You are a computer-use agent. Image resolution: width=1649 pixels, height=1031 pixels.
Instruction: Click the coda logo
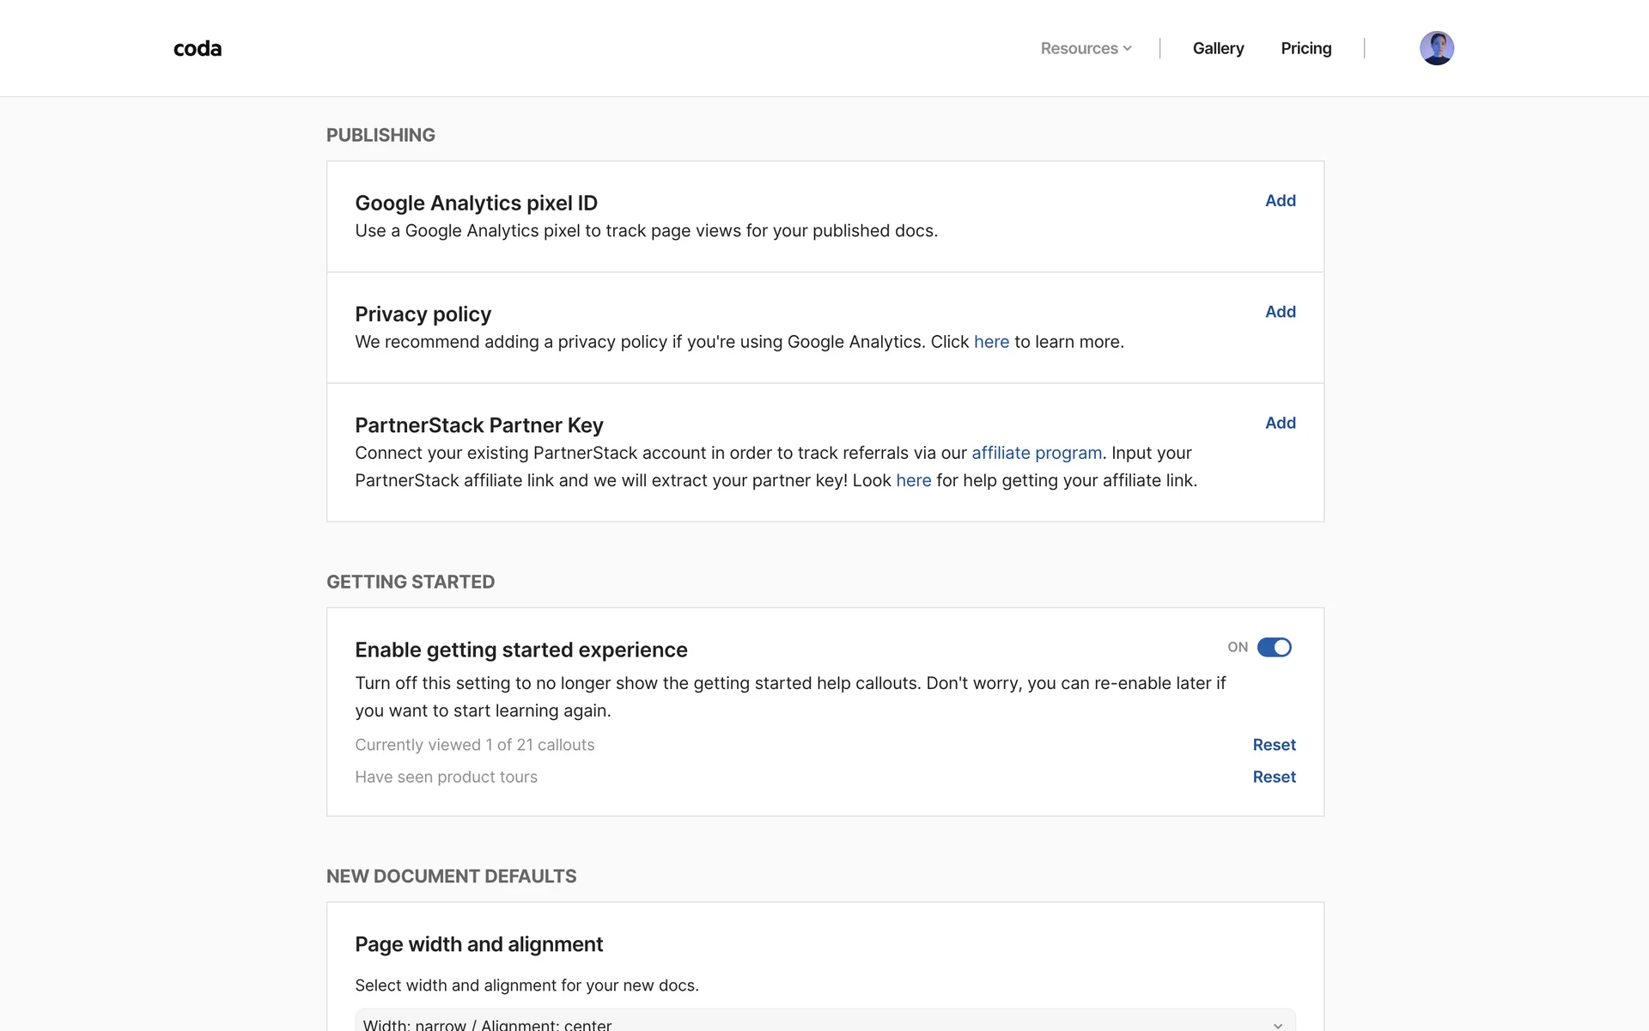click(x=198, y=49)
